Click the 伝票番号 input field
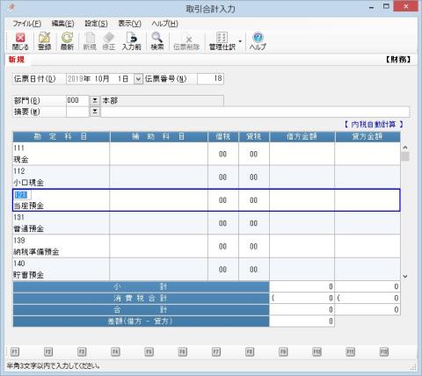Screen dimensions: 422x376 point(210,78)
